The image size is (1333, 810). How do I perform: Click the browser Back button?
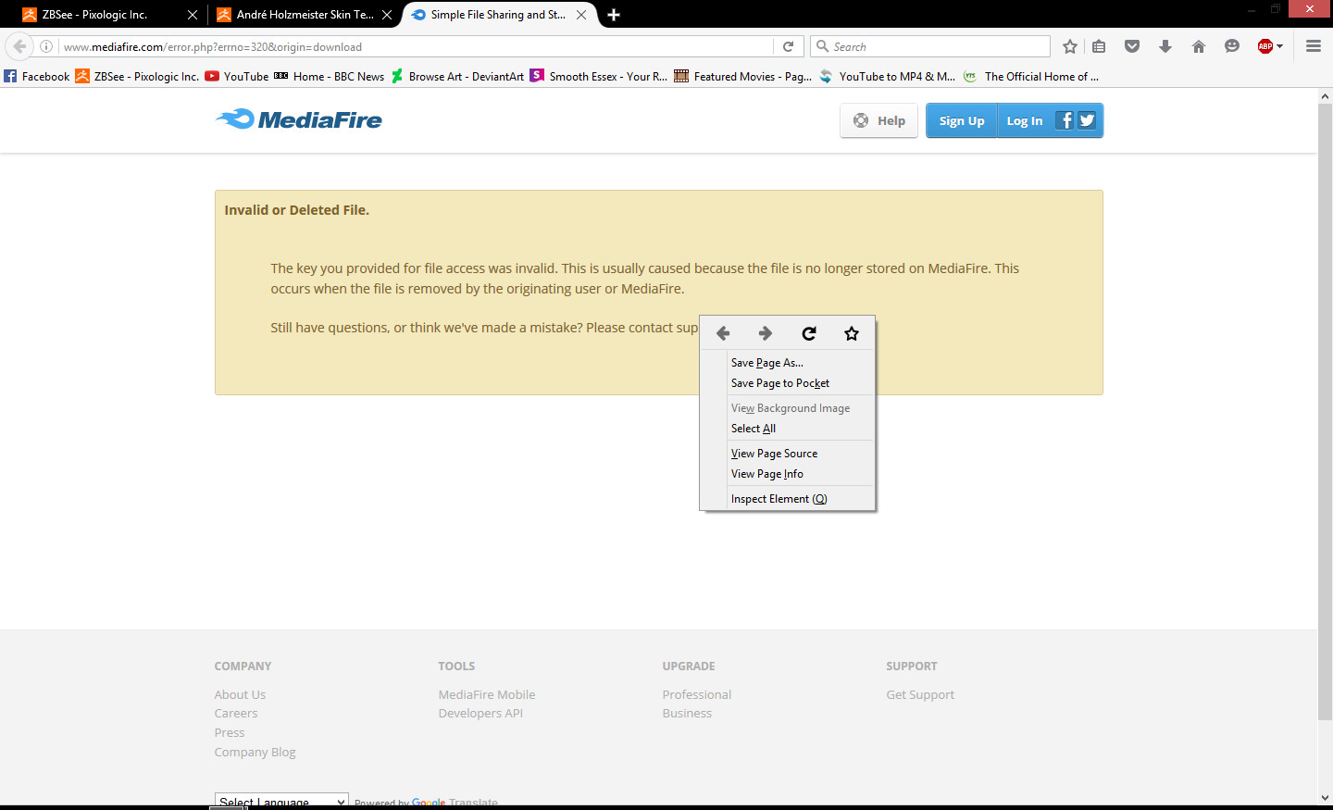click(19, 46)
